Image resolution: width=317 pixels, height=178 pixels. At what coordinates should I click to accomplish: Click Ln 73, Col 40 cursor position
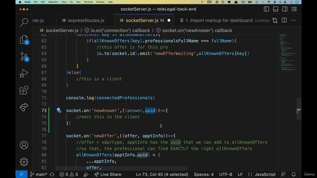pos(162,175)
